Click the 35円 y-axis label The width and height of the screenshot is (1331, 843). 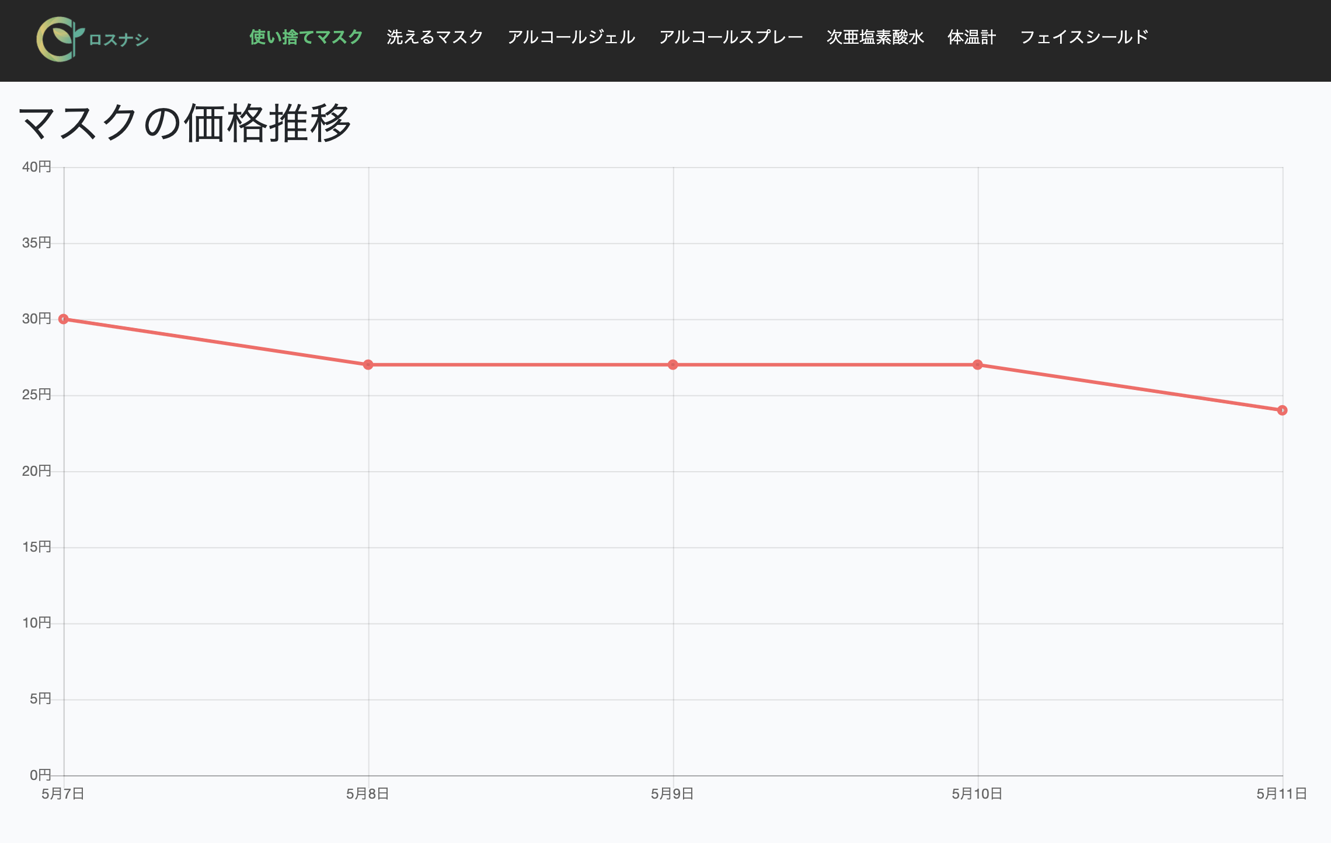click(37, 243)
